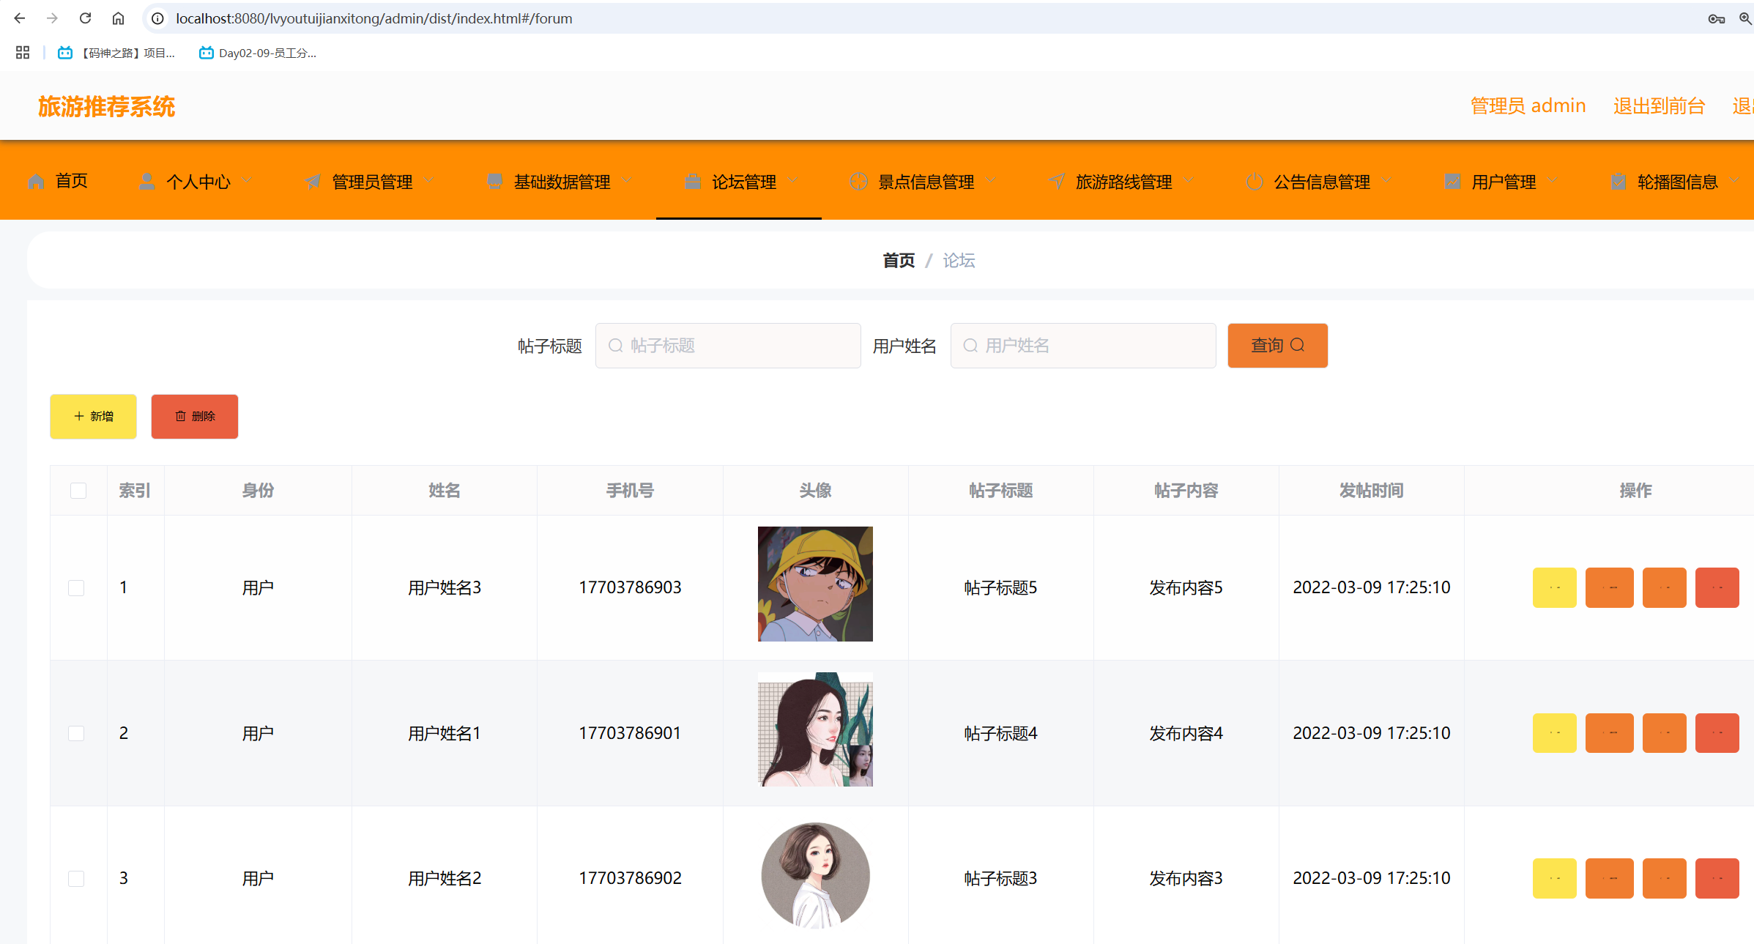Click 首页 in the breadcrumb
This screenshot has width=1754, height=944.
point(899,261)
